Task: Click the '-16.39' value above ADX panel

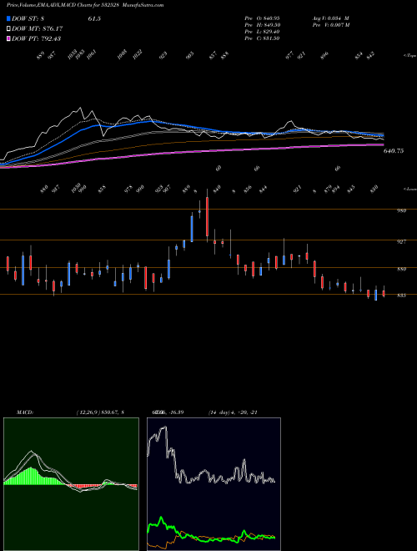Action: point(177,412)
